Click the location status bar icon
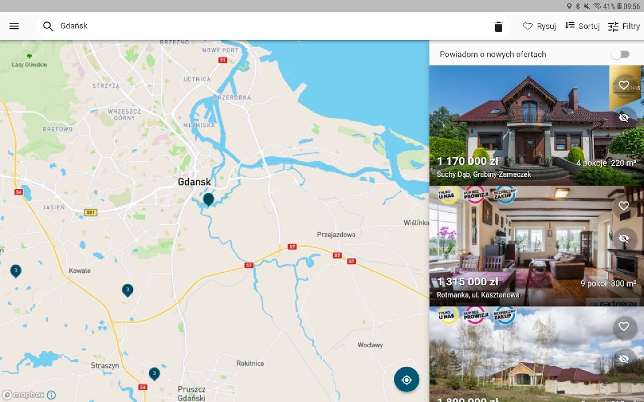The image size is (644, 402). coord(570,6)
